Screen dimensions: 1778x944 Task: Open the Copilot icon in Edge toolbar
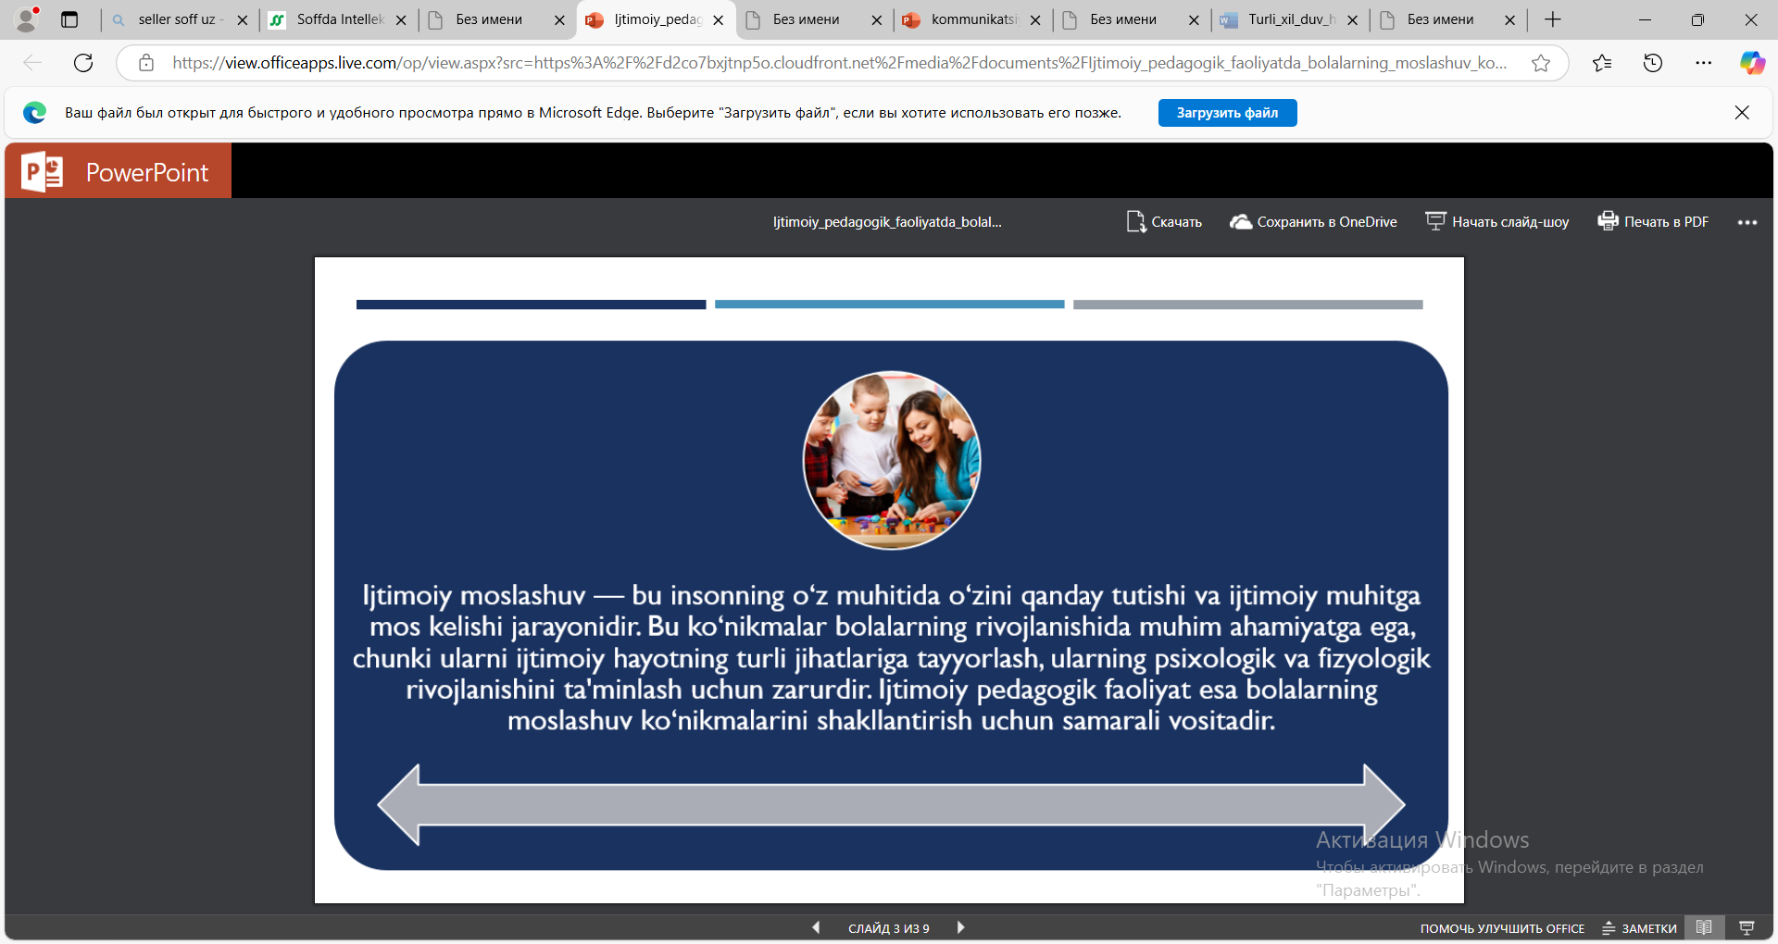point(1751,63)
